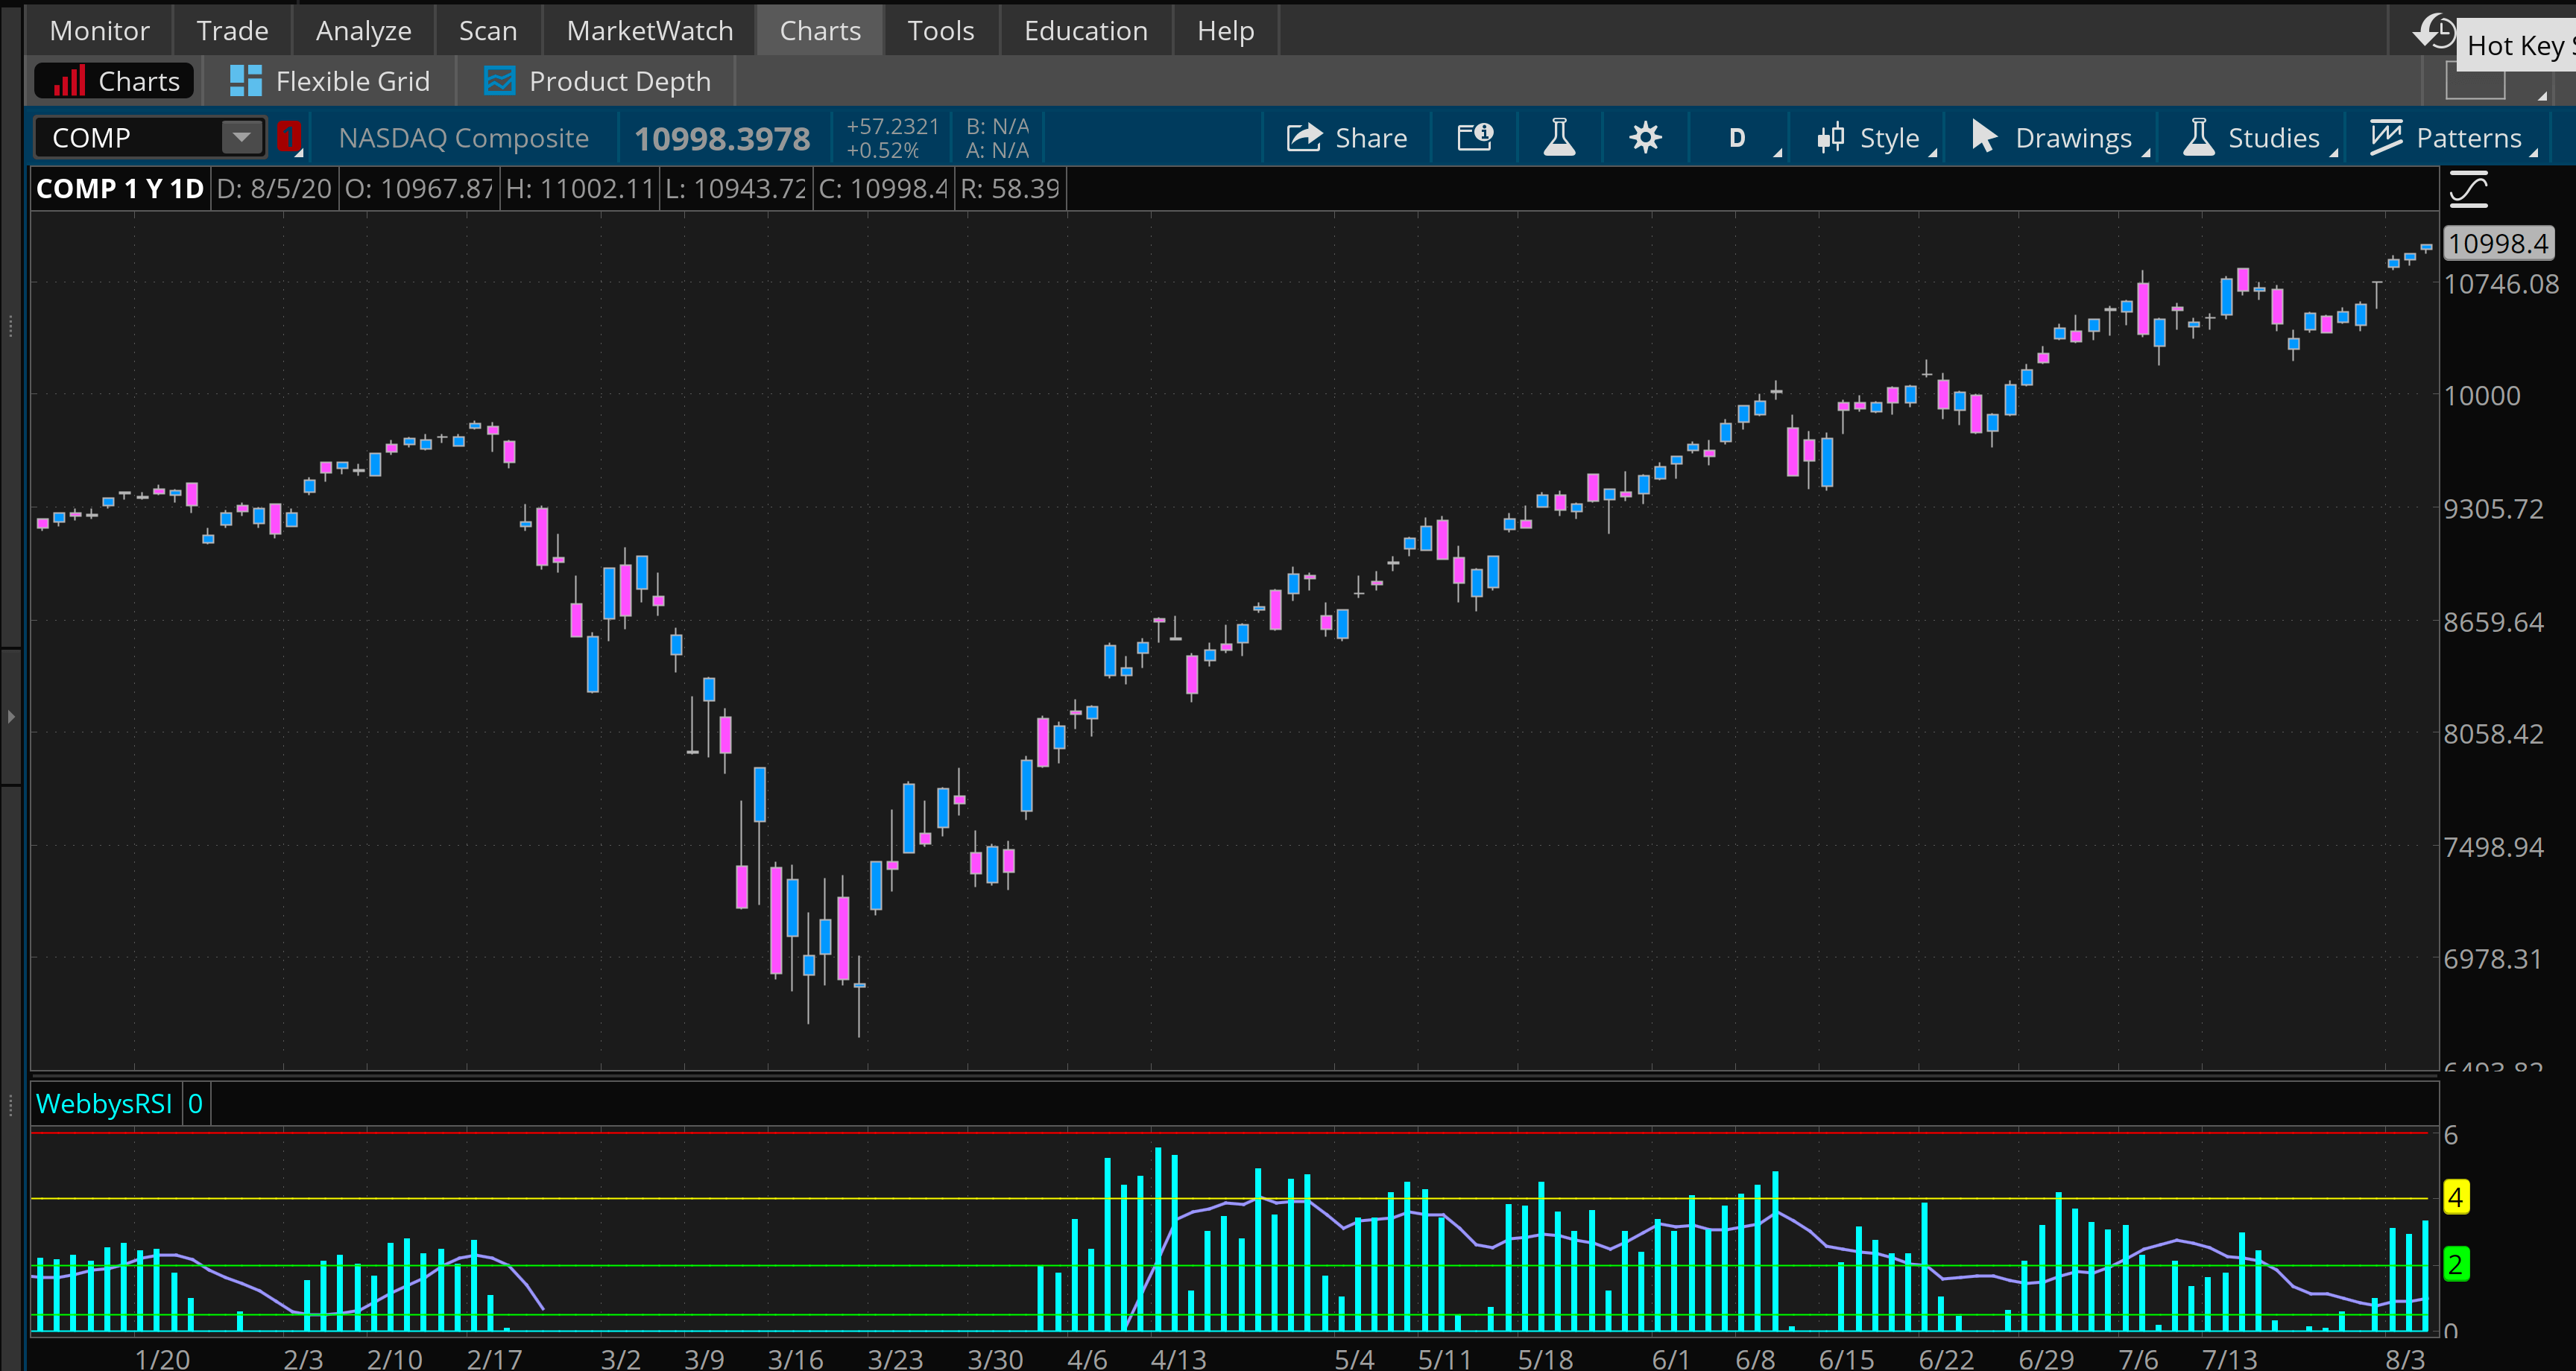Open the Tools tab
2576x1371 pixels.
(x=940, y=30)
